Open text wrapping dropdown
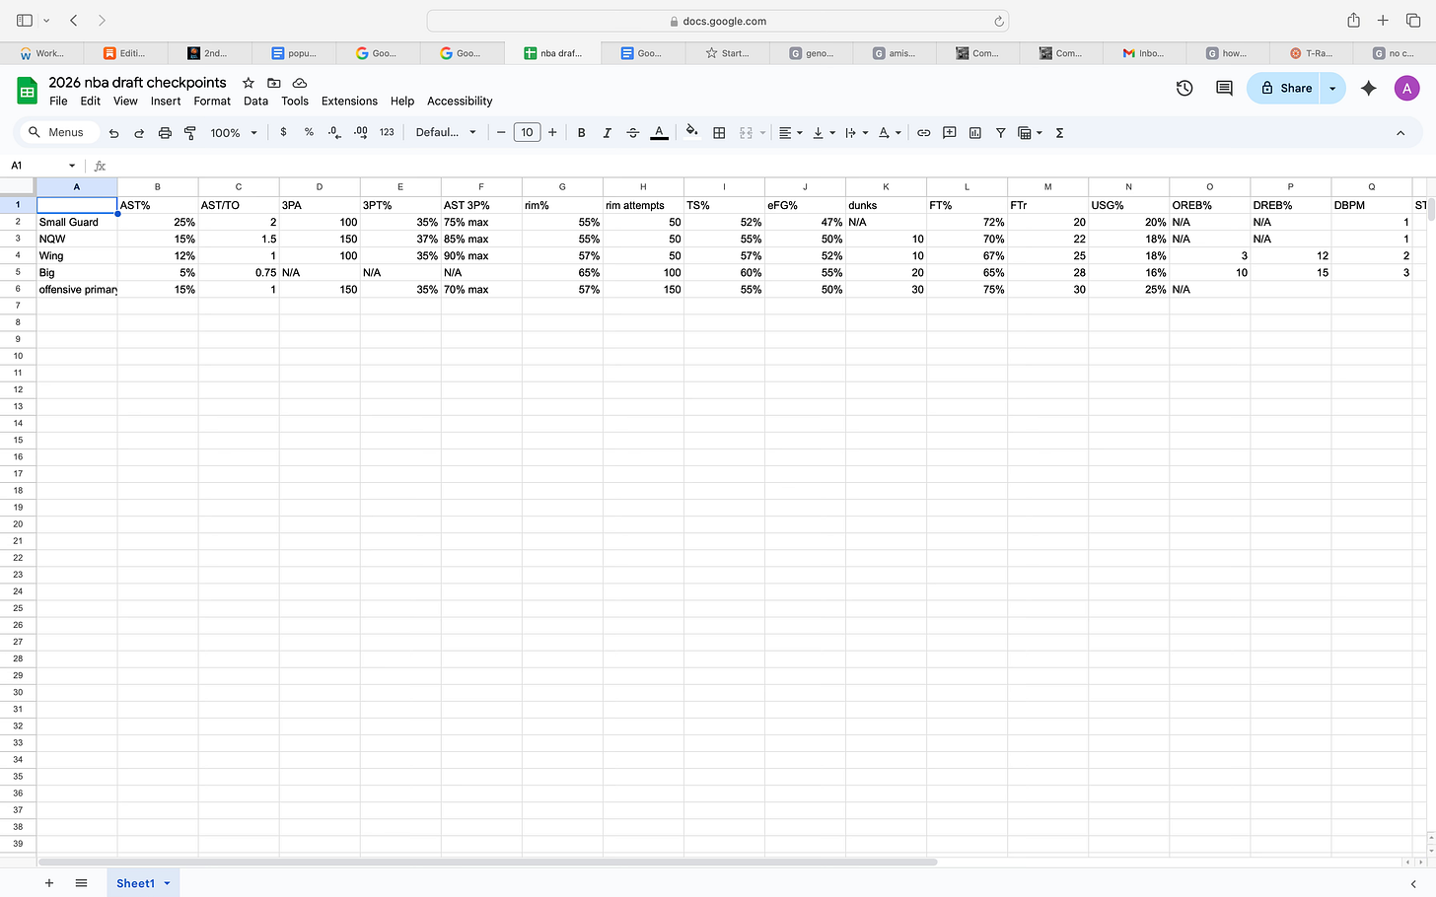This screenshot has height=897, width=1436. coord(856,132)
